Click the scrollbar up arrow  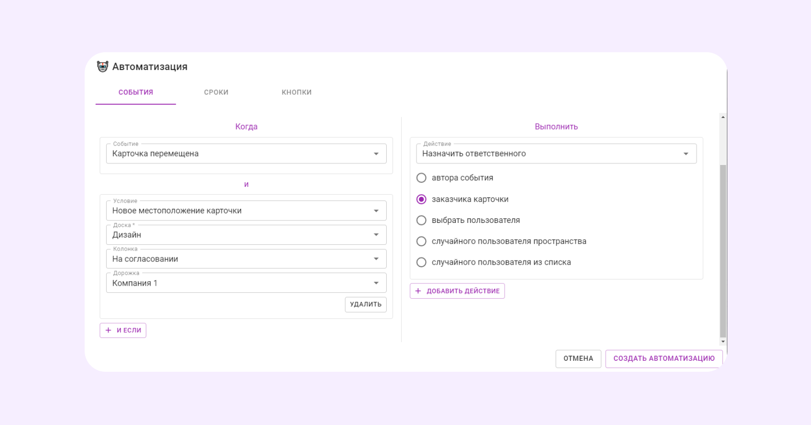[x=723, y=117]
